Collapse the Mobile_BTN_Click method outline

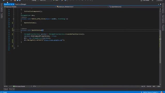[x=14, y=19]
